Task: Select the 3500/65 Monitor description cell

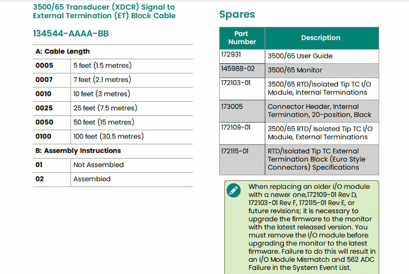Action: [322, 71]
